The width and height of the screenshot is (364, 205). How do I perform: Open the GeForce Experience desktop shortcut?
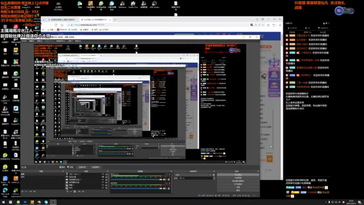pyautogui.click(x=15, y=190)
